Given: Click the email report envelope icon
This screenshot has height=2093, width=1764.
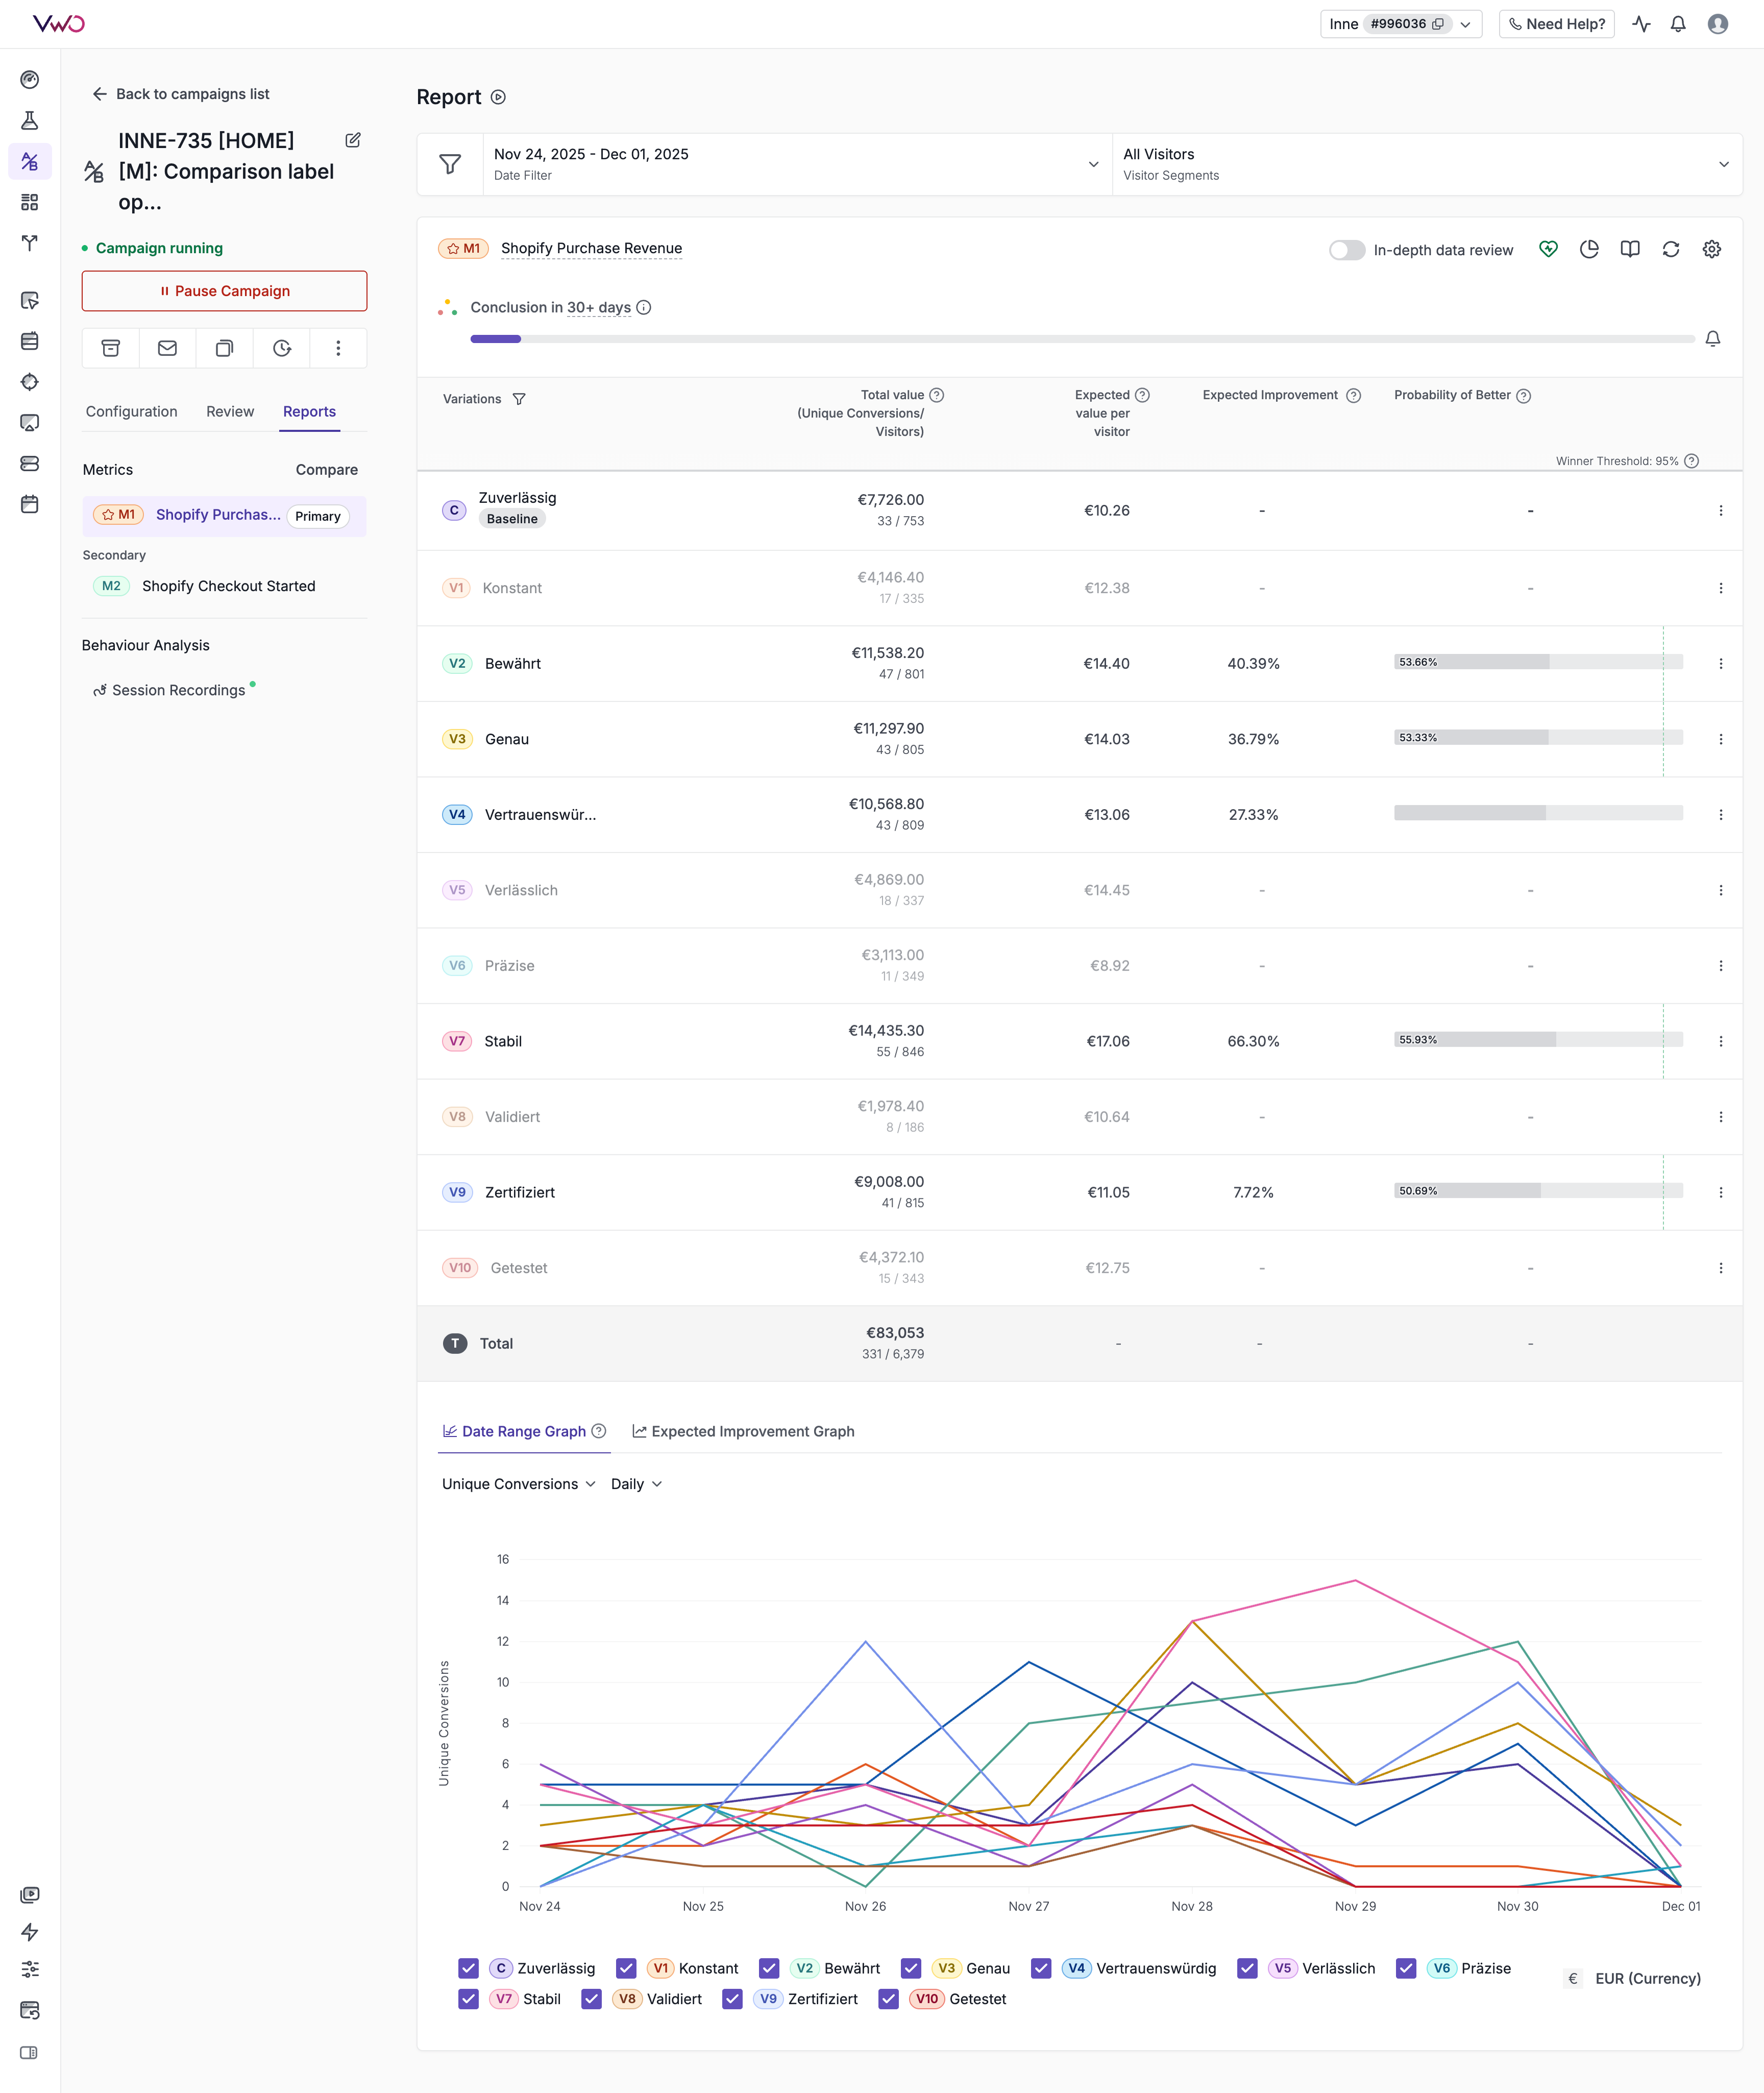Looking at the screenshot, I should pos(168,348).
